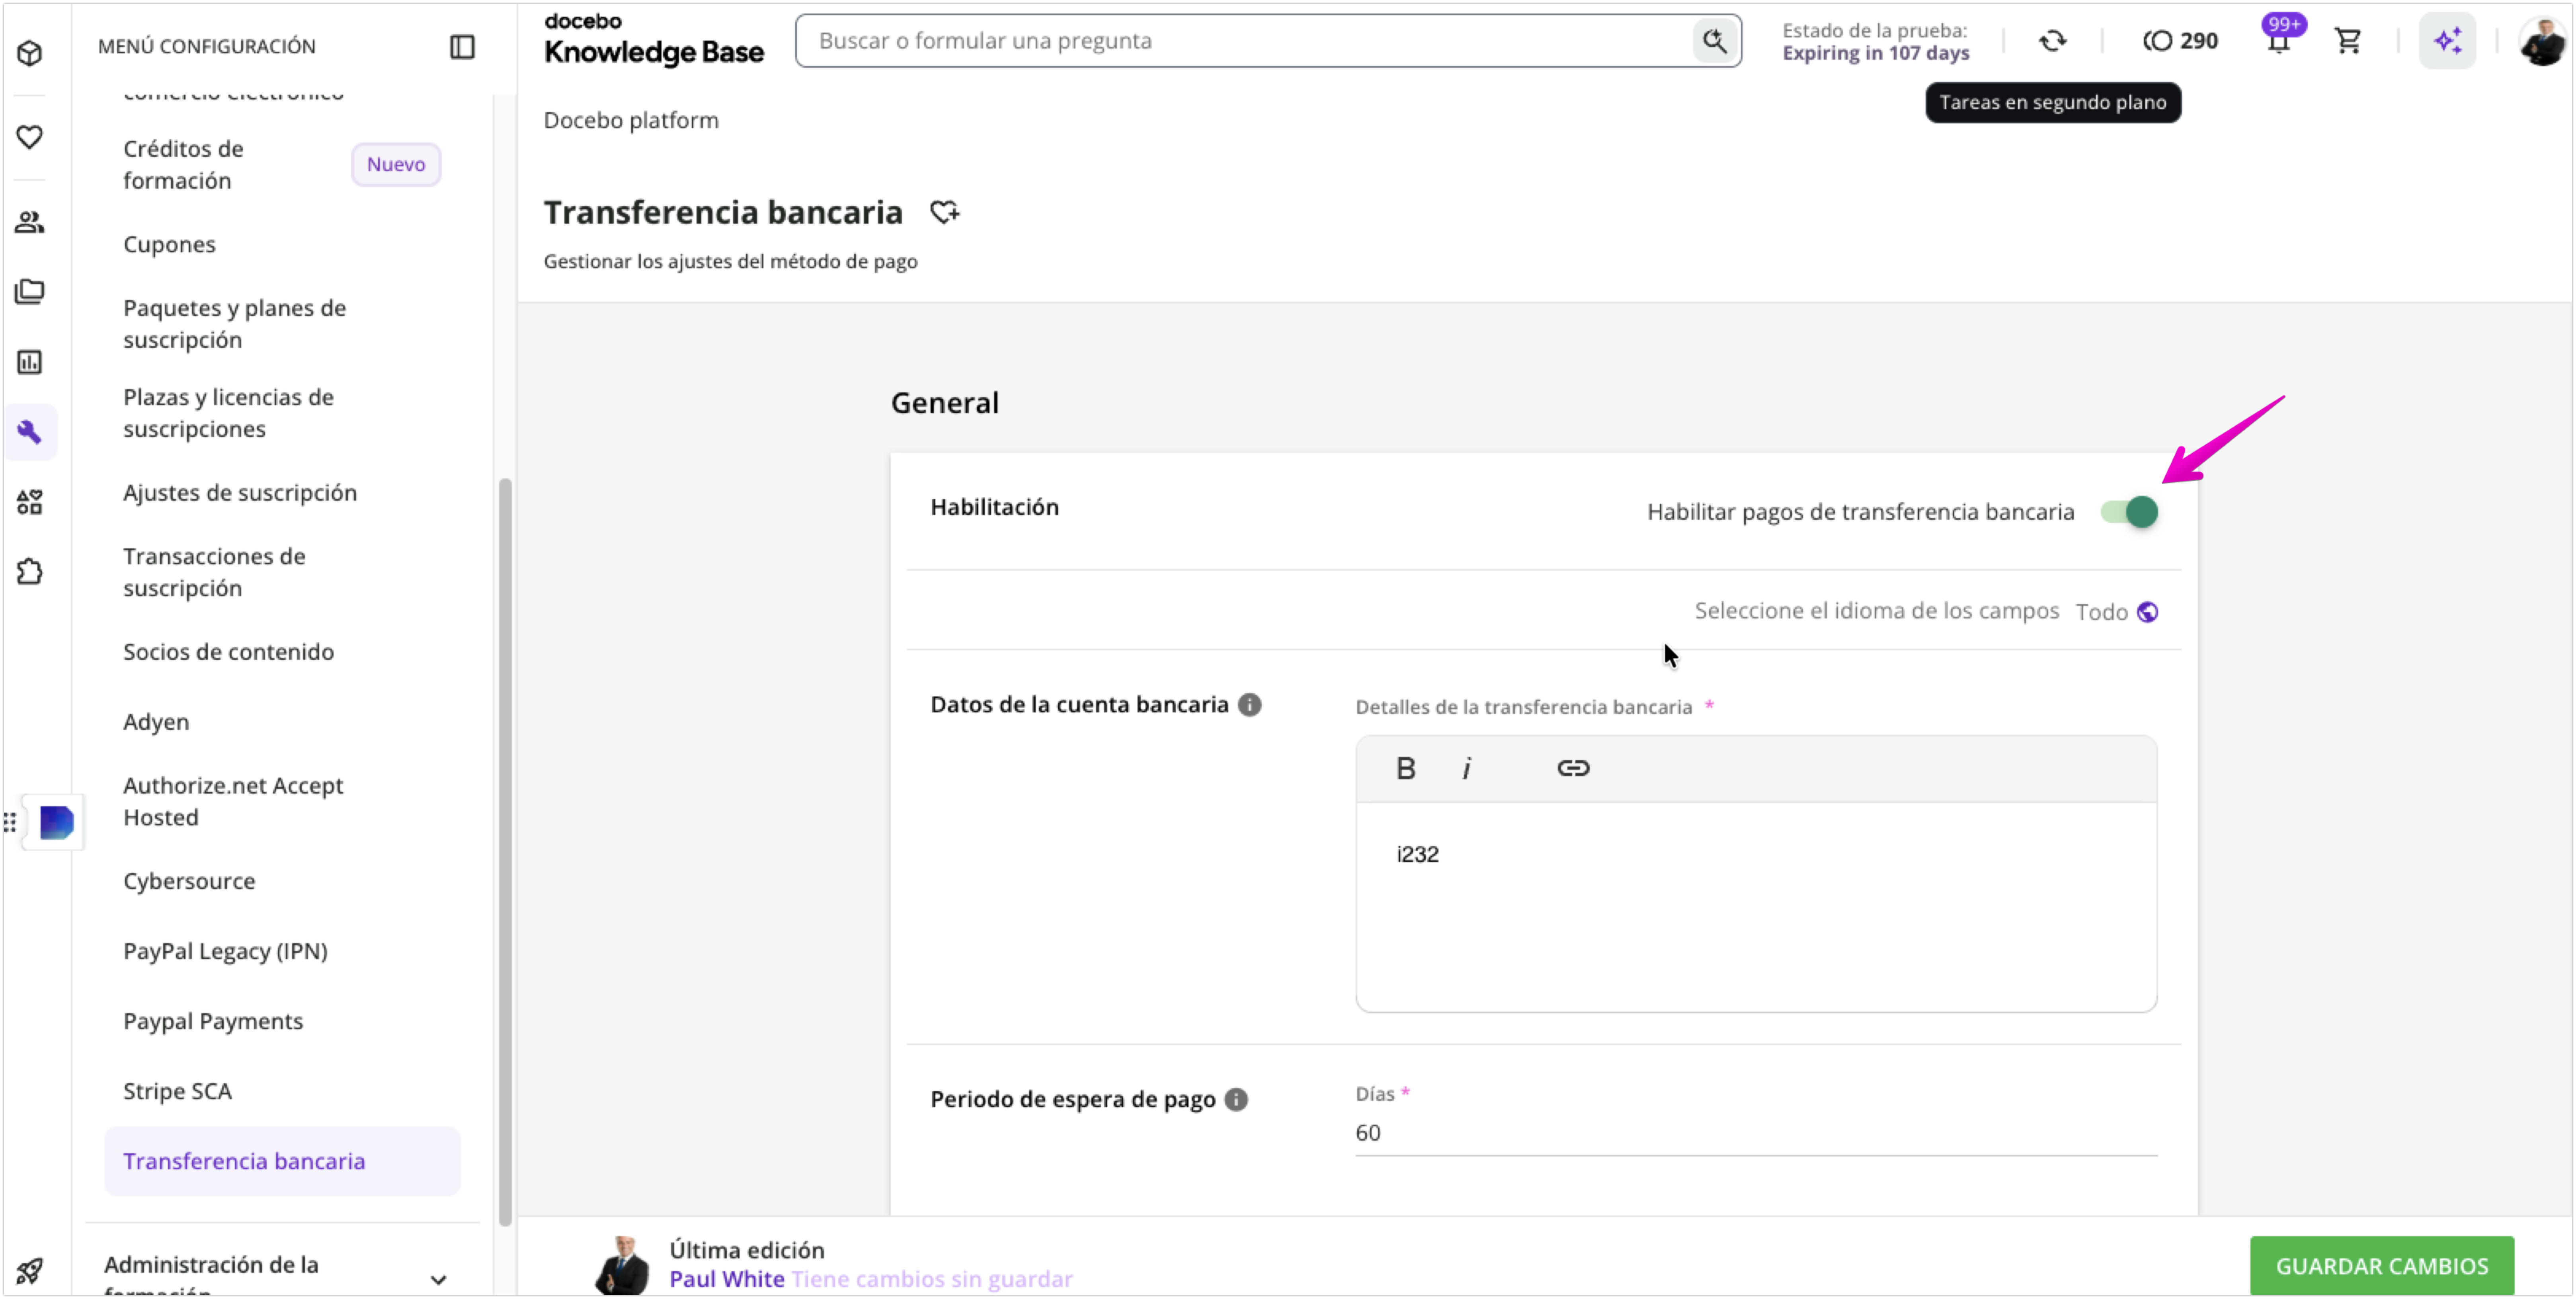Screen dimensions: 2576x1299
Task: Click info icon beside Periodo de espera de pago
Action: [1236, 1100]
